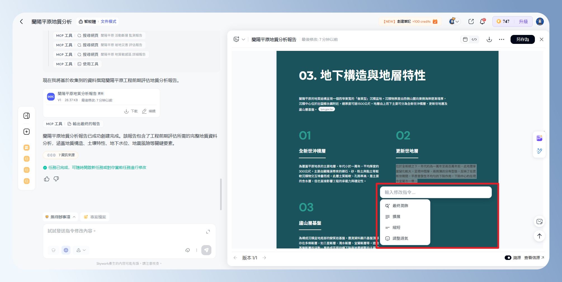Viewport: 562px width, 282px height.
Task: Toggle the globe web search button
Action: click(66, 250)
